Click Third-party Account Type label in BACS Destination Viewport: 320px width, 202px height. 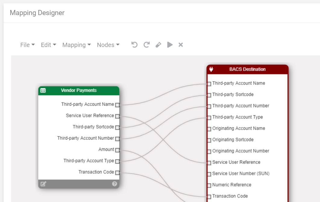pos(237,117)
